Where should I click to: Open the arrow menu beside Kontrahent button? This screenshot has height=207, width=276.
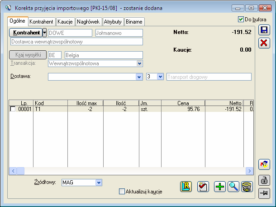44,33
